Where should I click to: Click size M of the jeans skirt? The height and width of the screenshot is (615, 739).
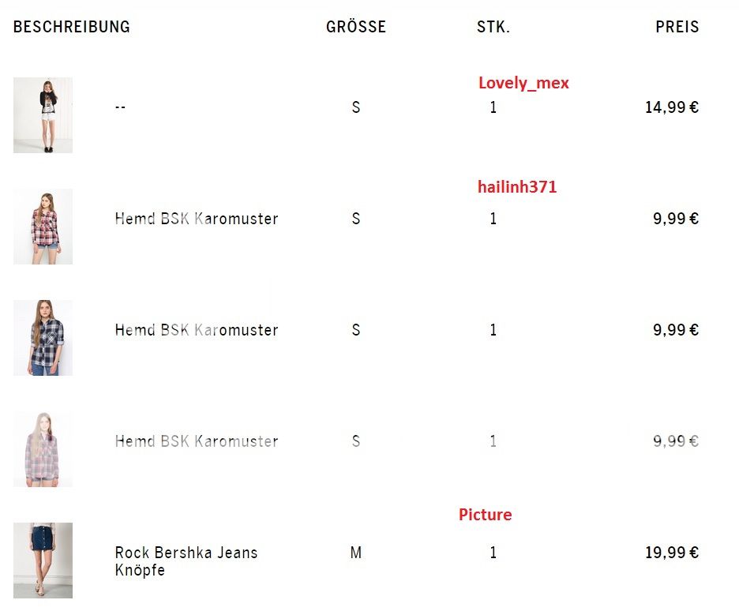(356, 553)
